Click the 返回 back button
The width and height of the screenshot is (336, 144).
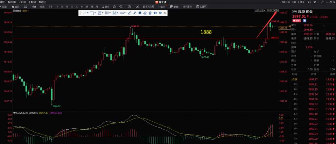click(3, 7)
